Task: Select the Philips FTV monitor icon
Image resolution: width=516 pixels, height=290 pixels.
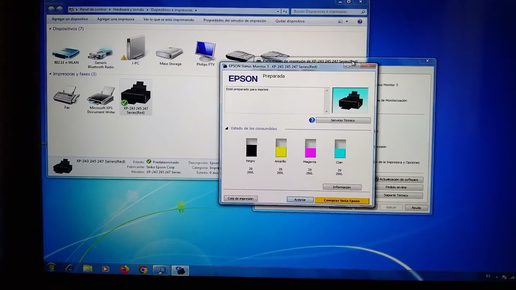Action: click(205, 51)
